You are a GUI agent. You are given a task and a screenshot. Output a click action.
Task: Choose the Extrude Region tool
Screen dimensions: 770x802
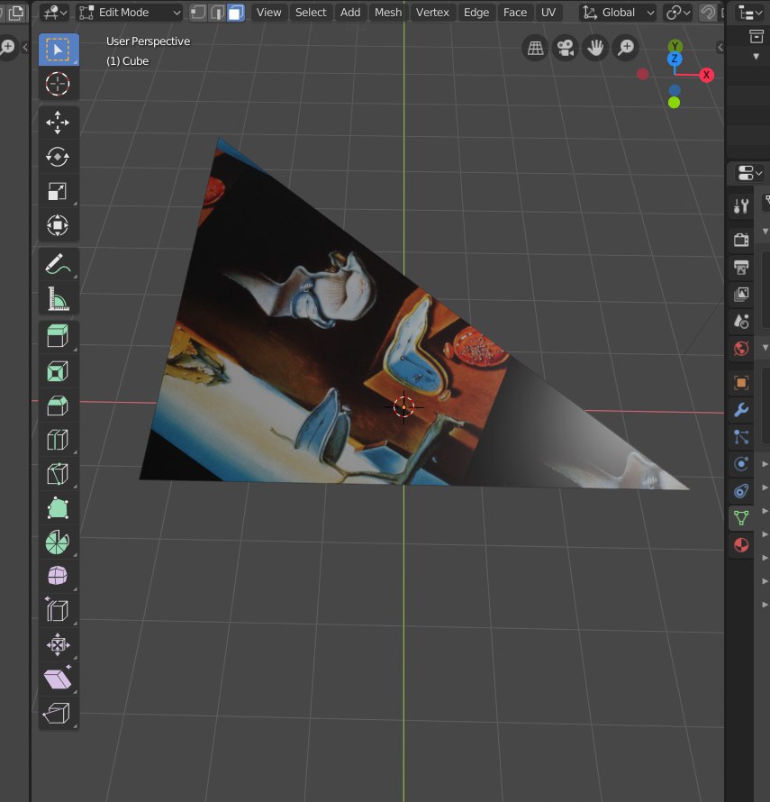[x=59, y=337]
